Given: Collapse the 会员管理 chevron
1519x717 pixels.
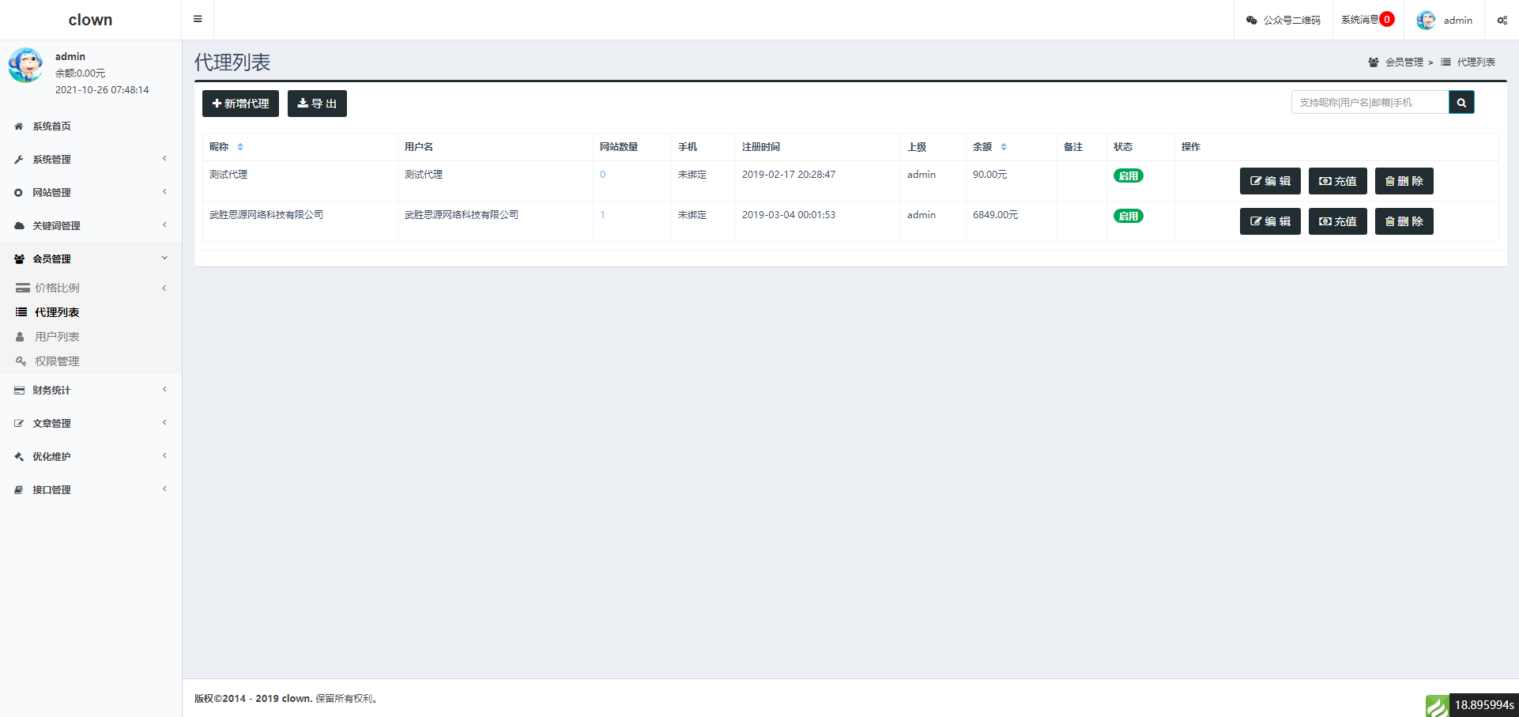Looking at the screenshot, I should tap(164, 258).
